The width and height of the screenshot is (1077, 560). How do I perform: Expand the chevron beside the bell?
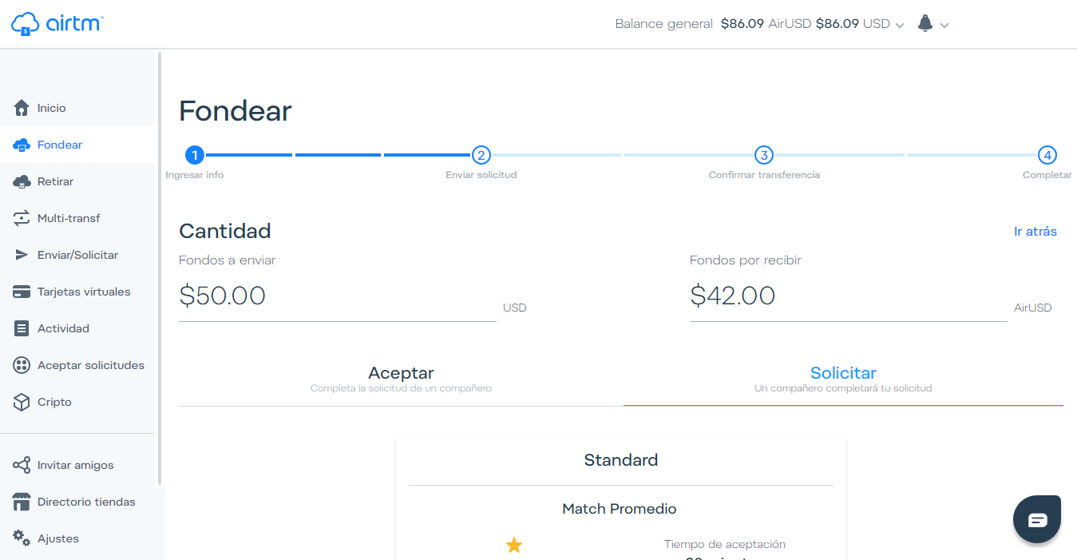pos(944,25)
